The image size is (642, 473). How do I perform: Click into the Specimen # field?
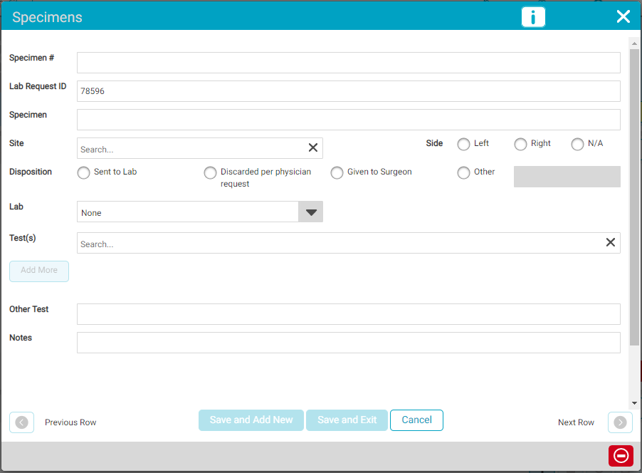tap(348, 63)
